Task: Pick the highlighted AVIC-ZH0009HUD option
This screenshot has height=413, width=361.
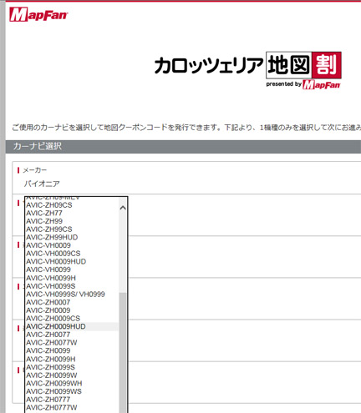Action: click(x=72, y=326)
